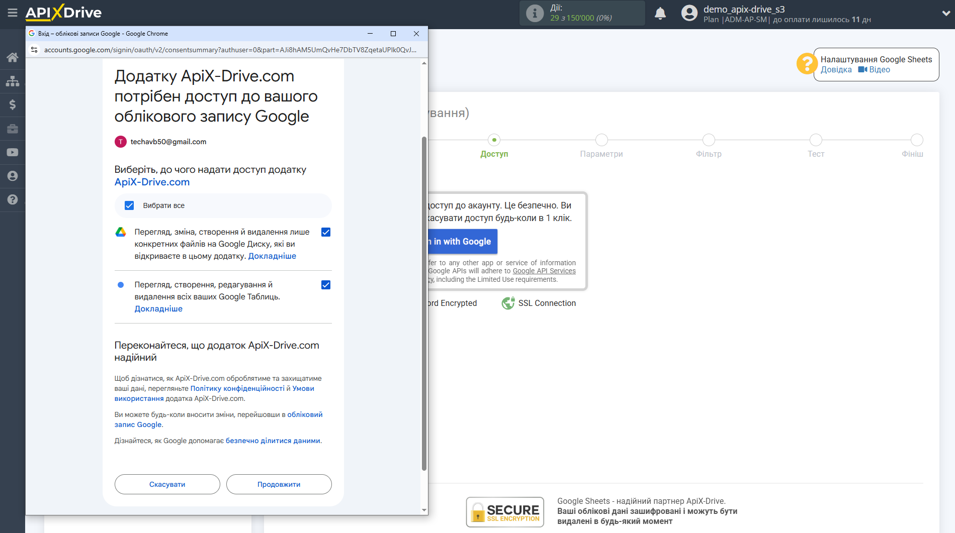Click the Sign in with Google button
Viewport: 955px width, 533px height.
[x=462, y=242]
